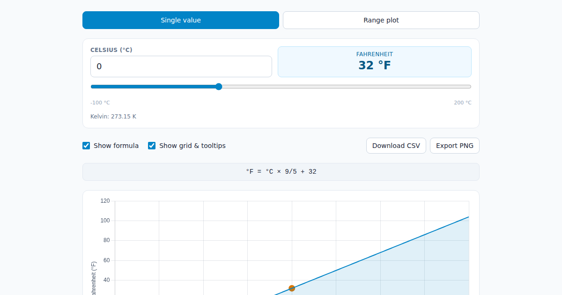Toggle Show grid & tooltips checkbox
The image size is (562, 295).
[x=152, y=146]
